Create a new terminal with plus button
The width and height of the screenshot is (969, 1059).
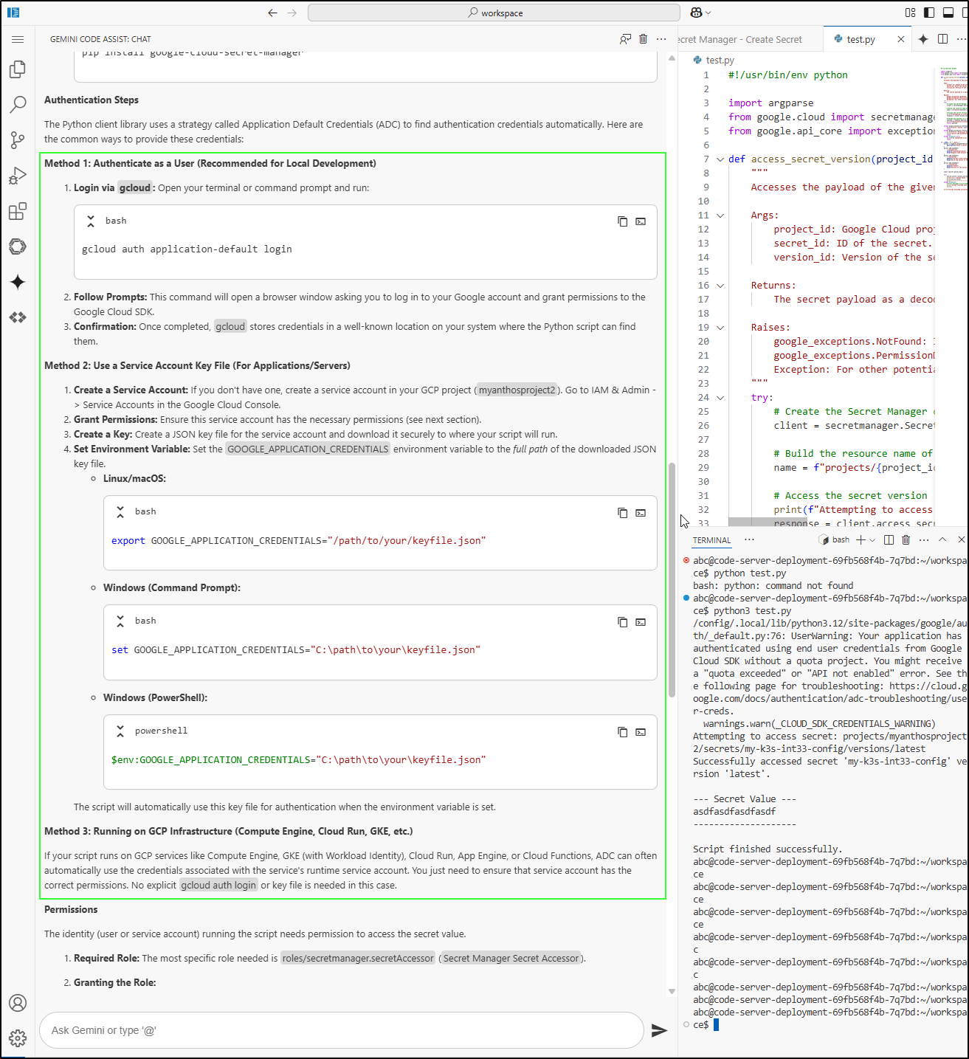[861, 540]
